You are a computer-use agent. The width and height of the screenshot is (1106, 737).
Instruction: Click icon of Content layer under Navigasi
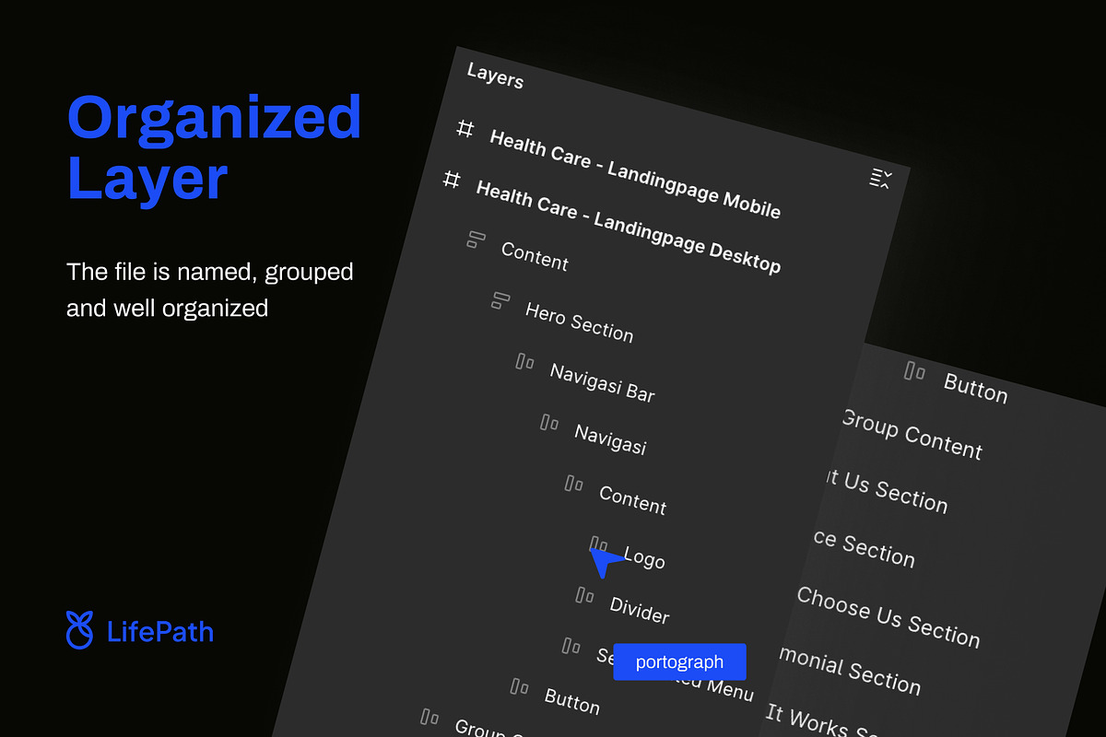[x=574, y=483]
